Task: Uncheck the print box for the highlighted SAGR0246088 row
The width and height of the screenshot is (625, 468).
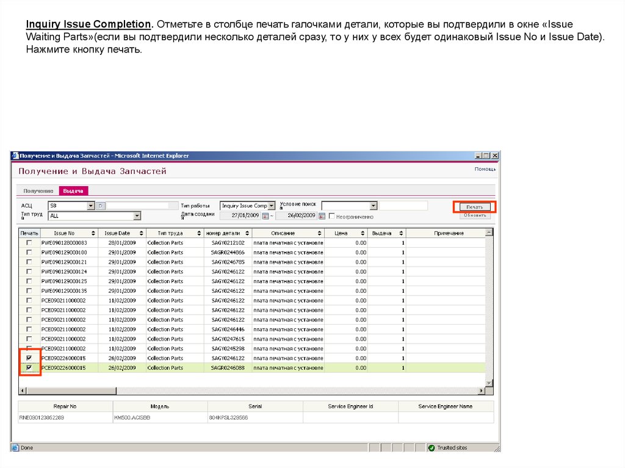Action: tap(29, 368)
